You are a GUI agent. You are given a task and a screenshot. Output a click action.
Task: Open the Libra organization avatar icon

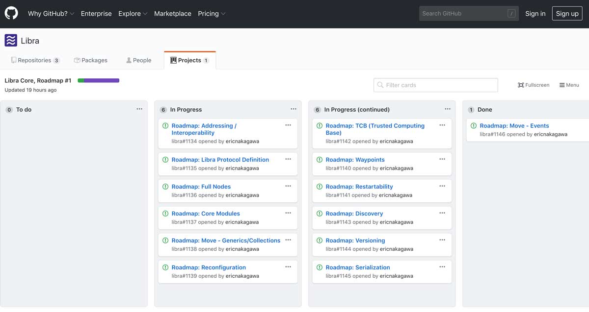11,41
